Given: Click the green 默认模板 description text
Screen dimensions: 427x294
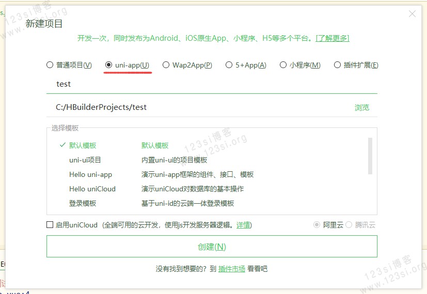Looking at the screenshot, I should 155,145.
